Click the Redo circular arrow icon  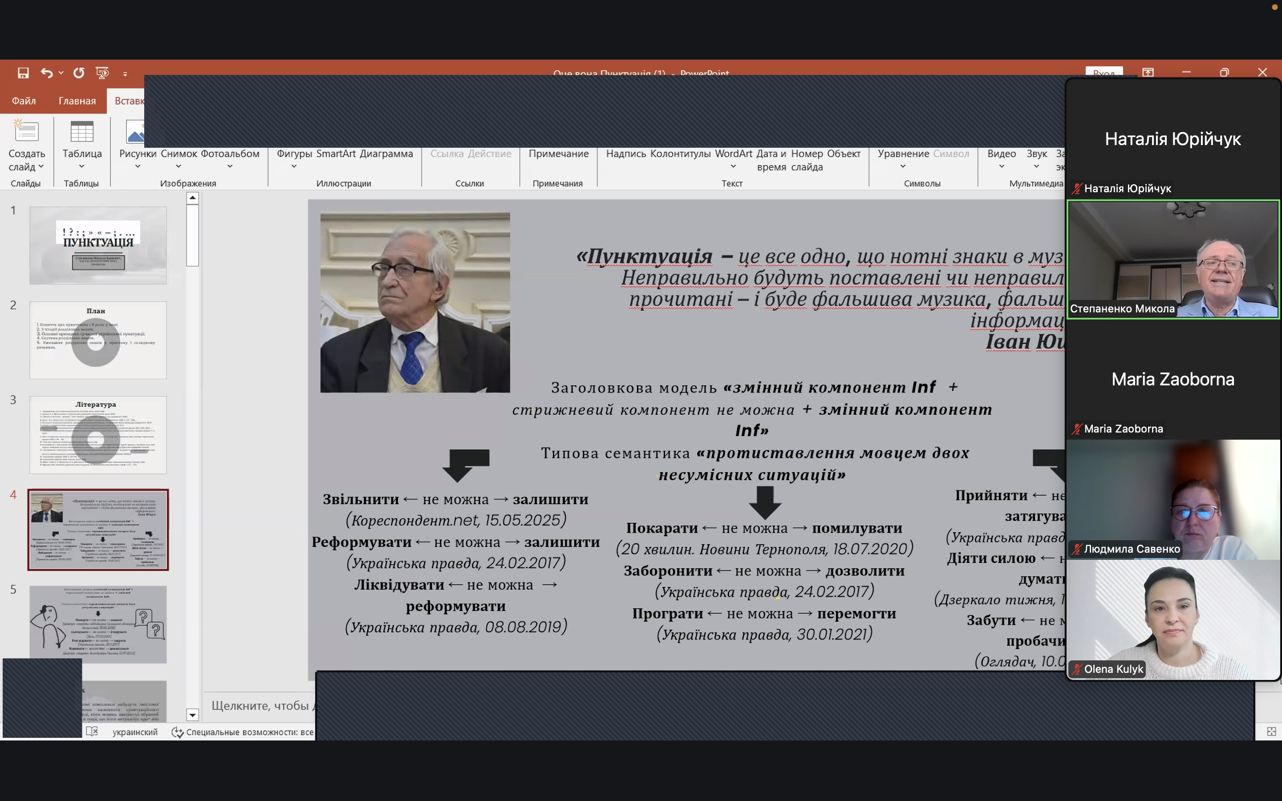pyautogui.click(x=79, y=73)
